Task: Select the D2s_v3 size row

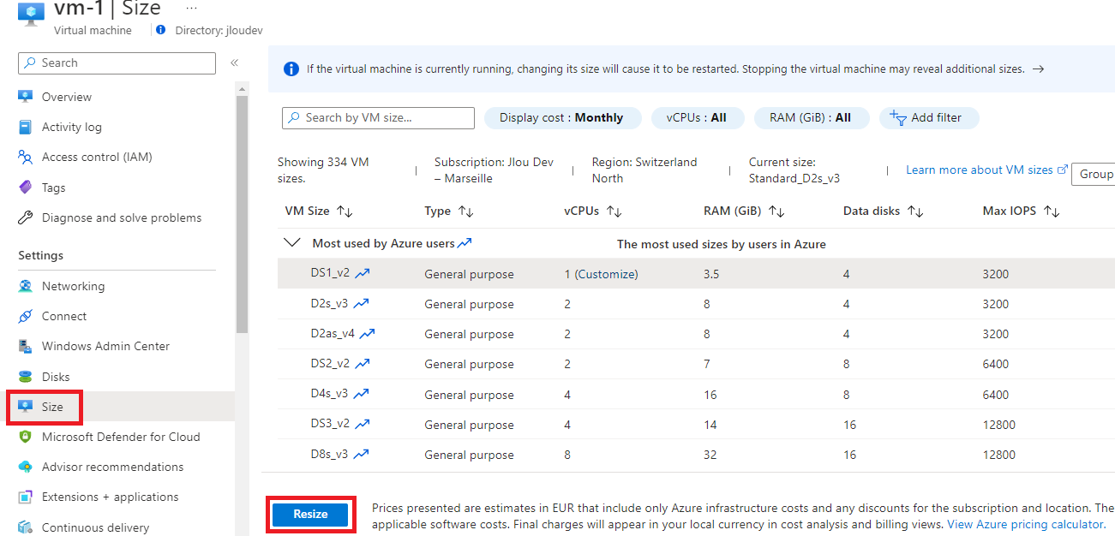Action: tap(696, 304)
